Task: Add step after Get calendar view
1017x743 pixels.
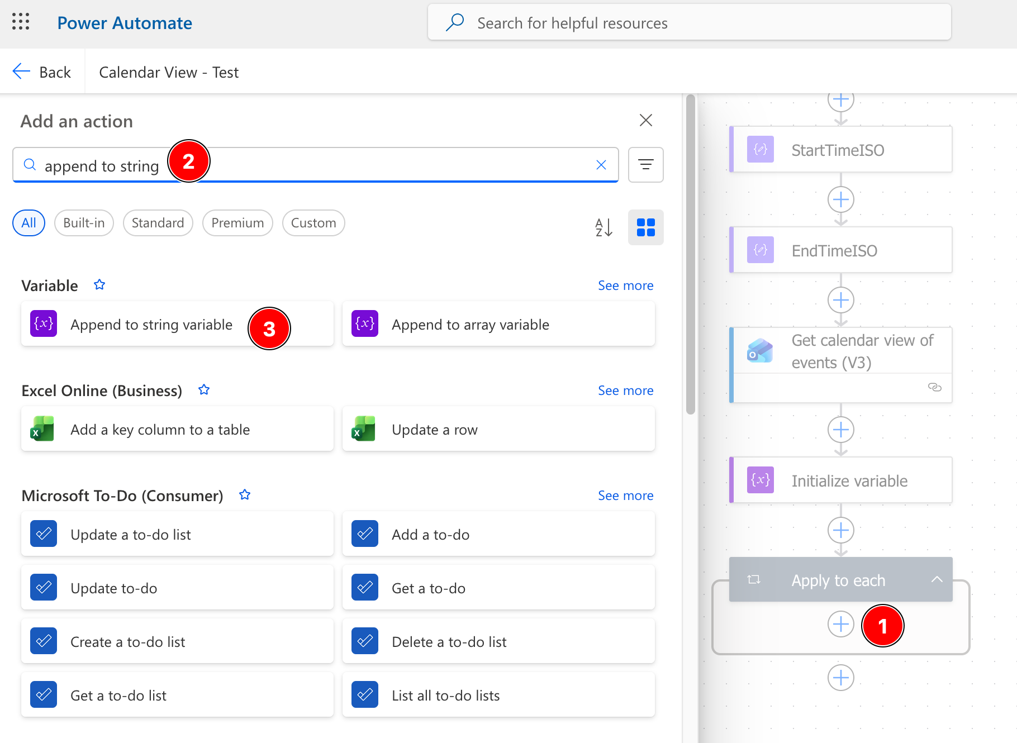Action: [x=840, y=430]
